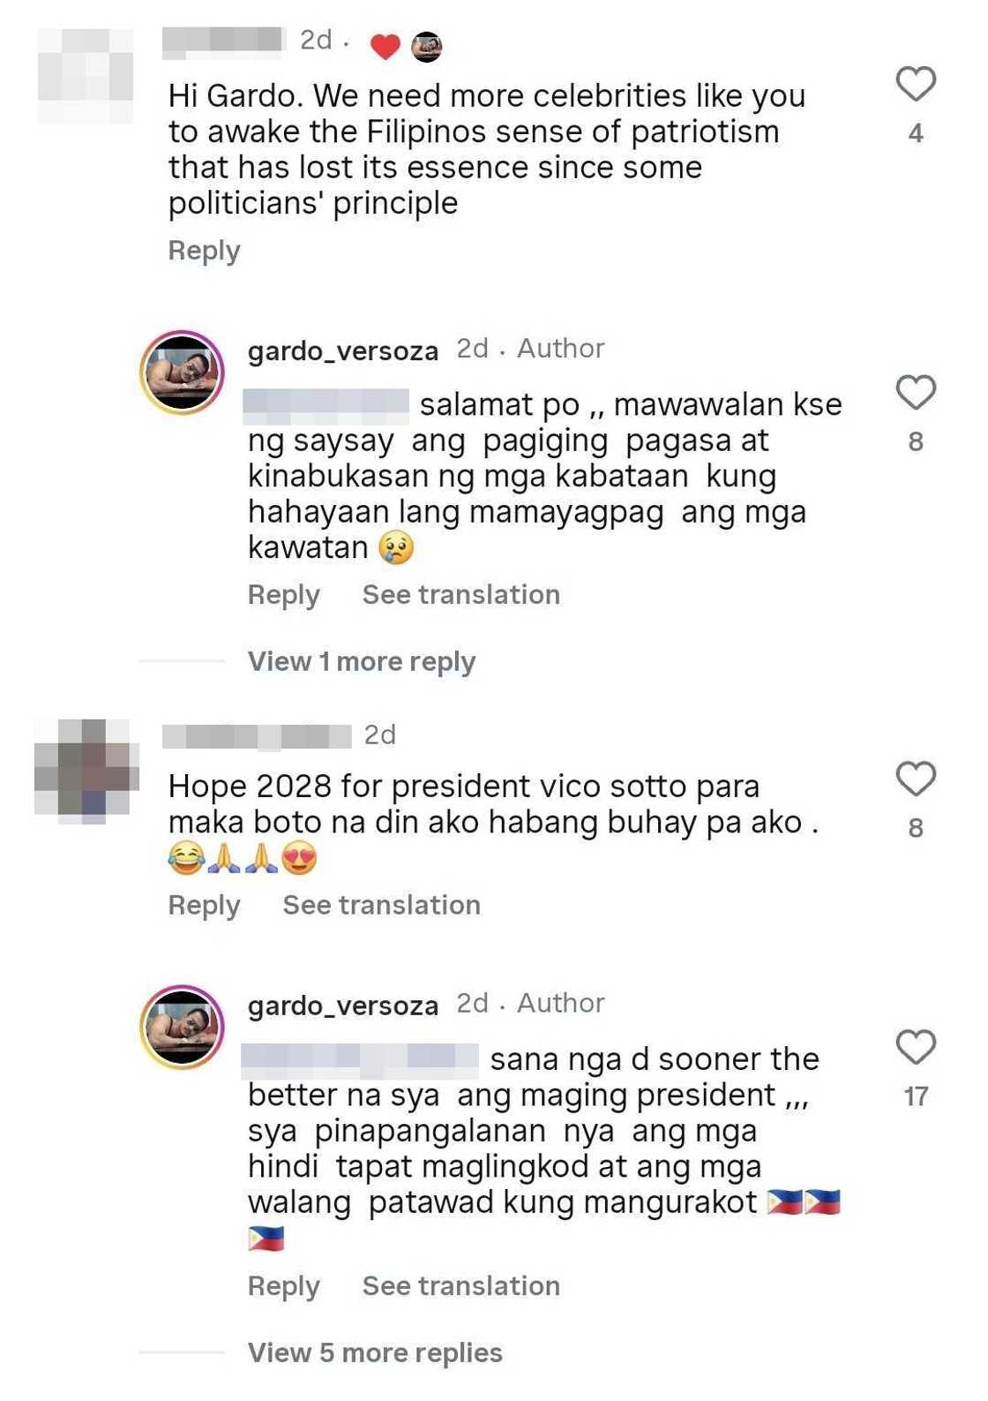Expand 'View 5 more replies' thread

click(x=375, y=1352)
